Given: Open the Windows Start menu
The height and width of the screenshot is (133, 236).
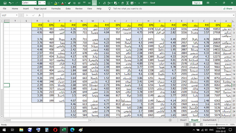Looking at the screenshot, I should [x=4, y=130].
